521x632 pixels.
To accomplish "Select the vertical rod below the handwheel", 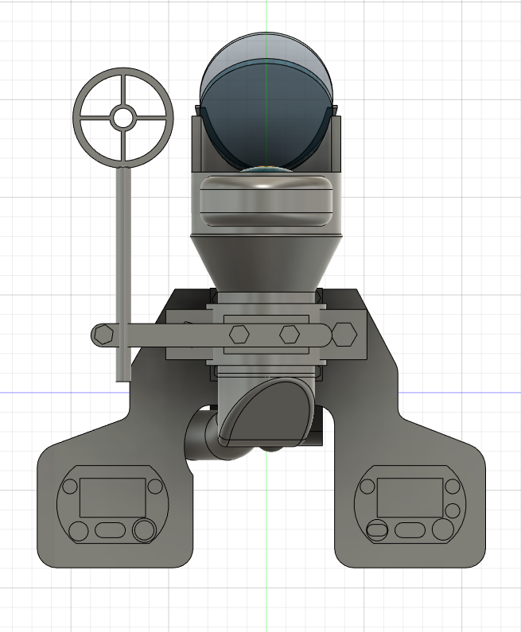I will click(123, 274).
